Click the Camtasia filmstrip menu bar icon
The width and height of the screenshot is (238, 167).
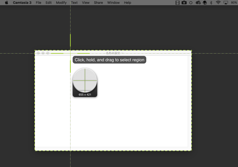tap(178, 3)
